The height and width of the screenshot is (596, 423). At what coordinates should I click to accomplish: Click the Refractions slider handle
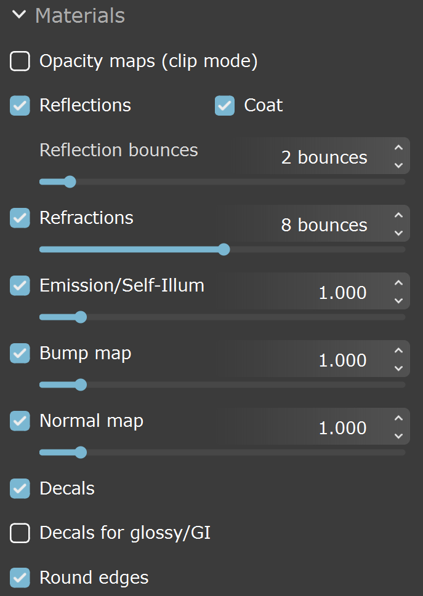(x=224, y=249)
